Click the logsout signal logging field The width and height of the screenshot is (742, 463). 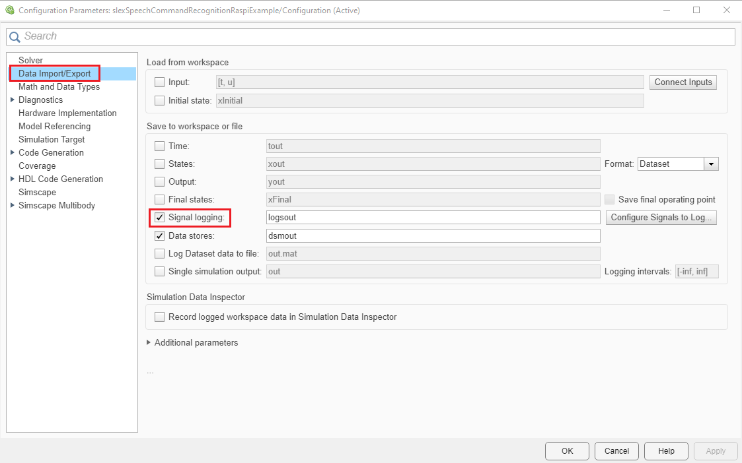[432, 218]
